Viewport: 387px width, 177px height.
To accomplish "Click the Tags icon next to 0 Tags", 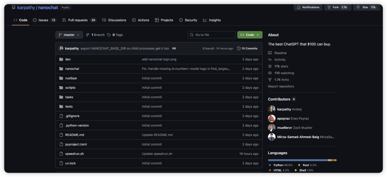I will tap(109, 35).
